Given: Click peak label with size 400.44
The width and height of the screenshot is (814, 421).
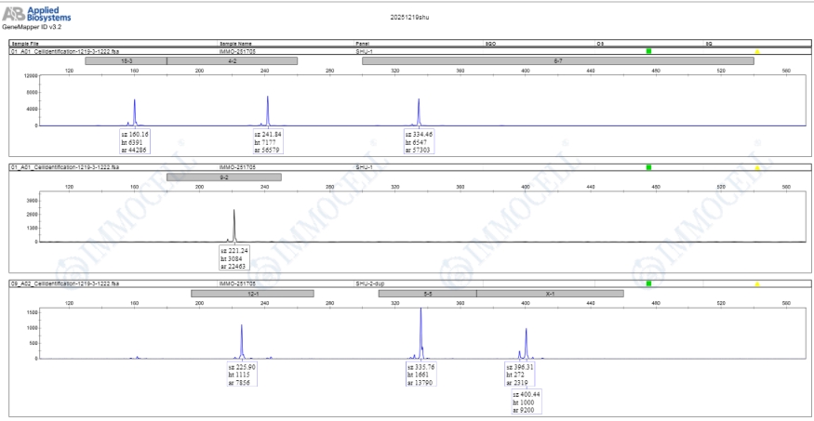Looking at the screenshot, I should (526, 401).
